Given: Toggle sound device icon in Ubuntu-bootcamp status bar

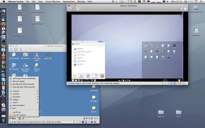Looking at the screenshot, I should click(x=180, y=83).
